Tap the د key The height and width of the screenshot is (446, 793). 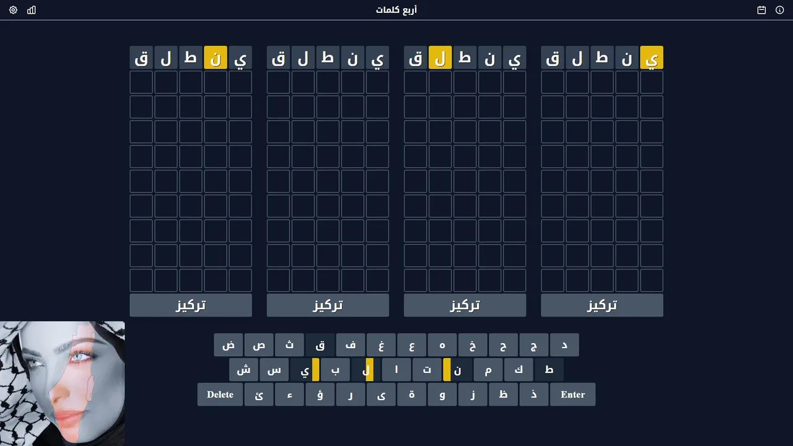click(x=564, y=345)
